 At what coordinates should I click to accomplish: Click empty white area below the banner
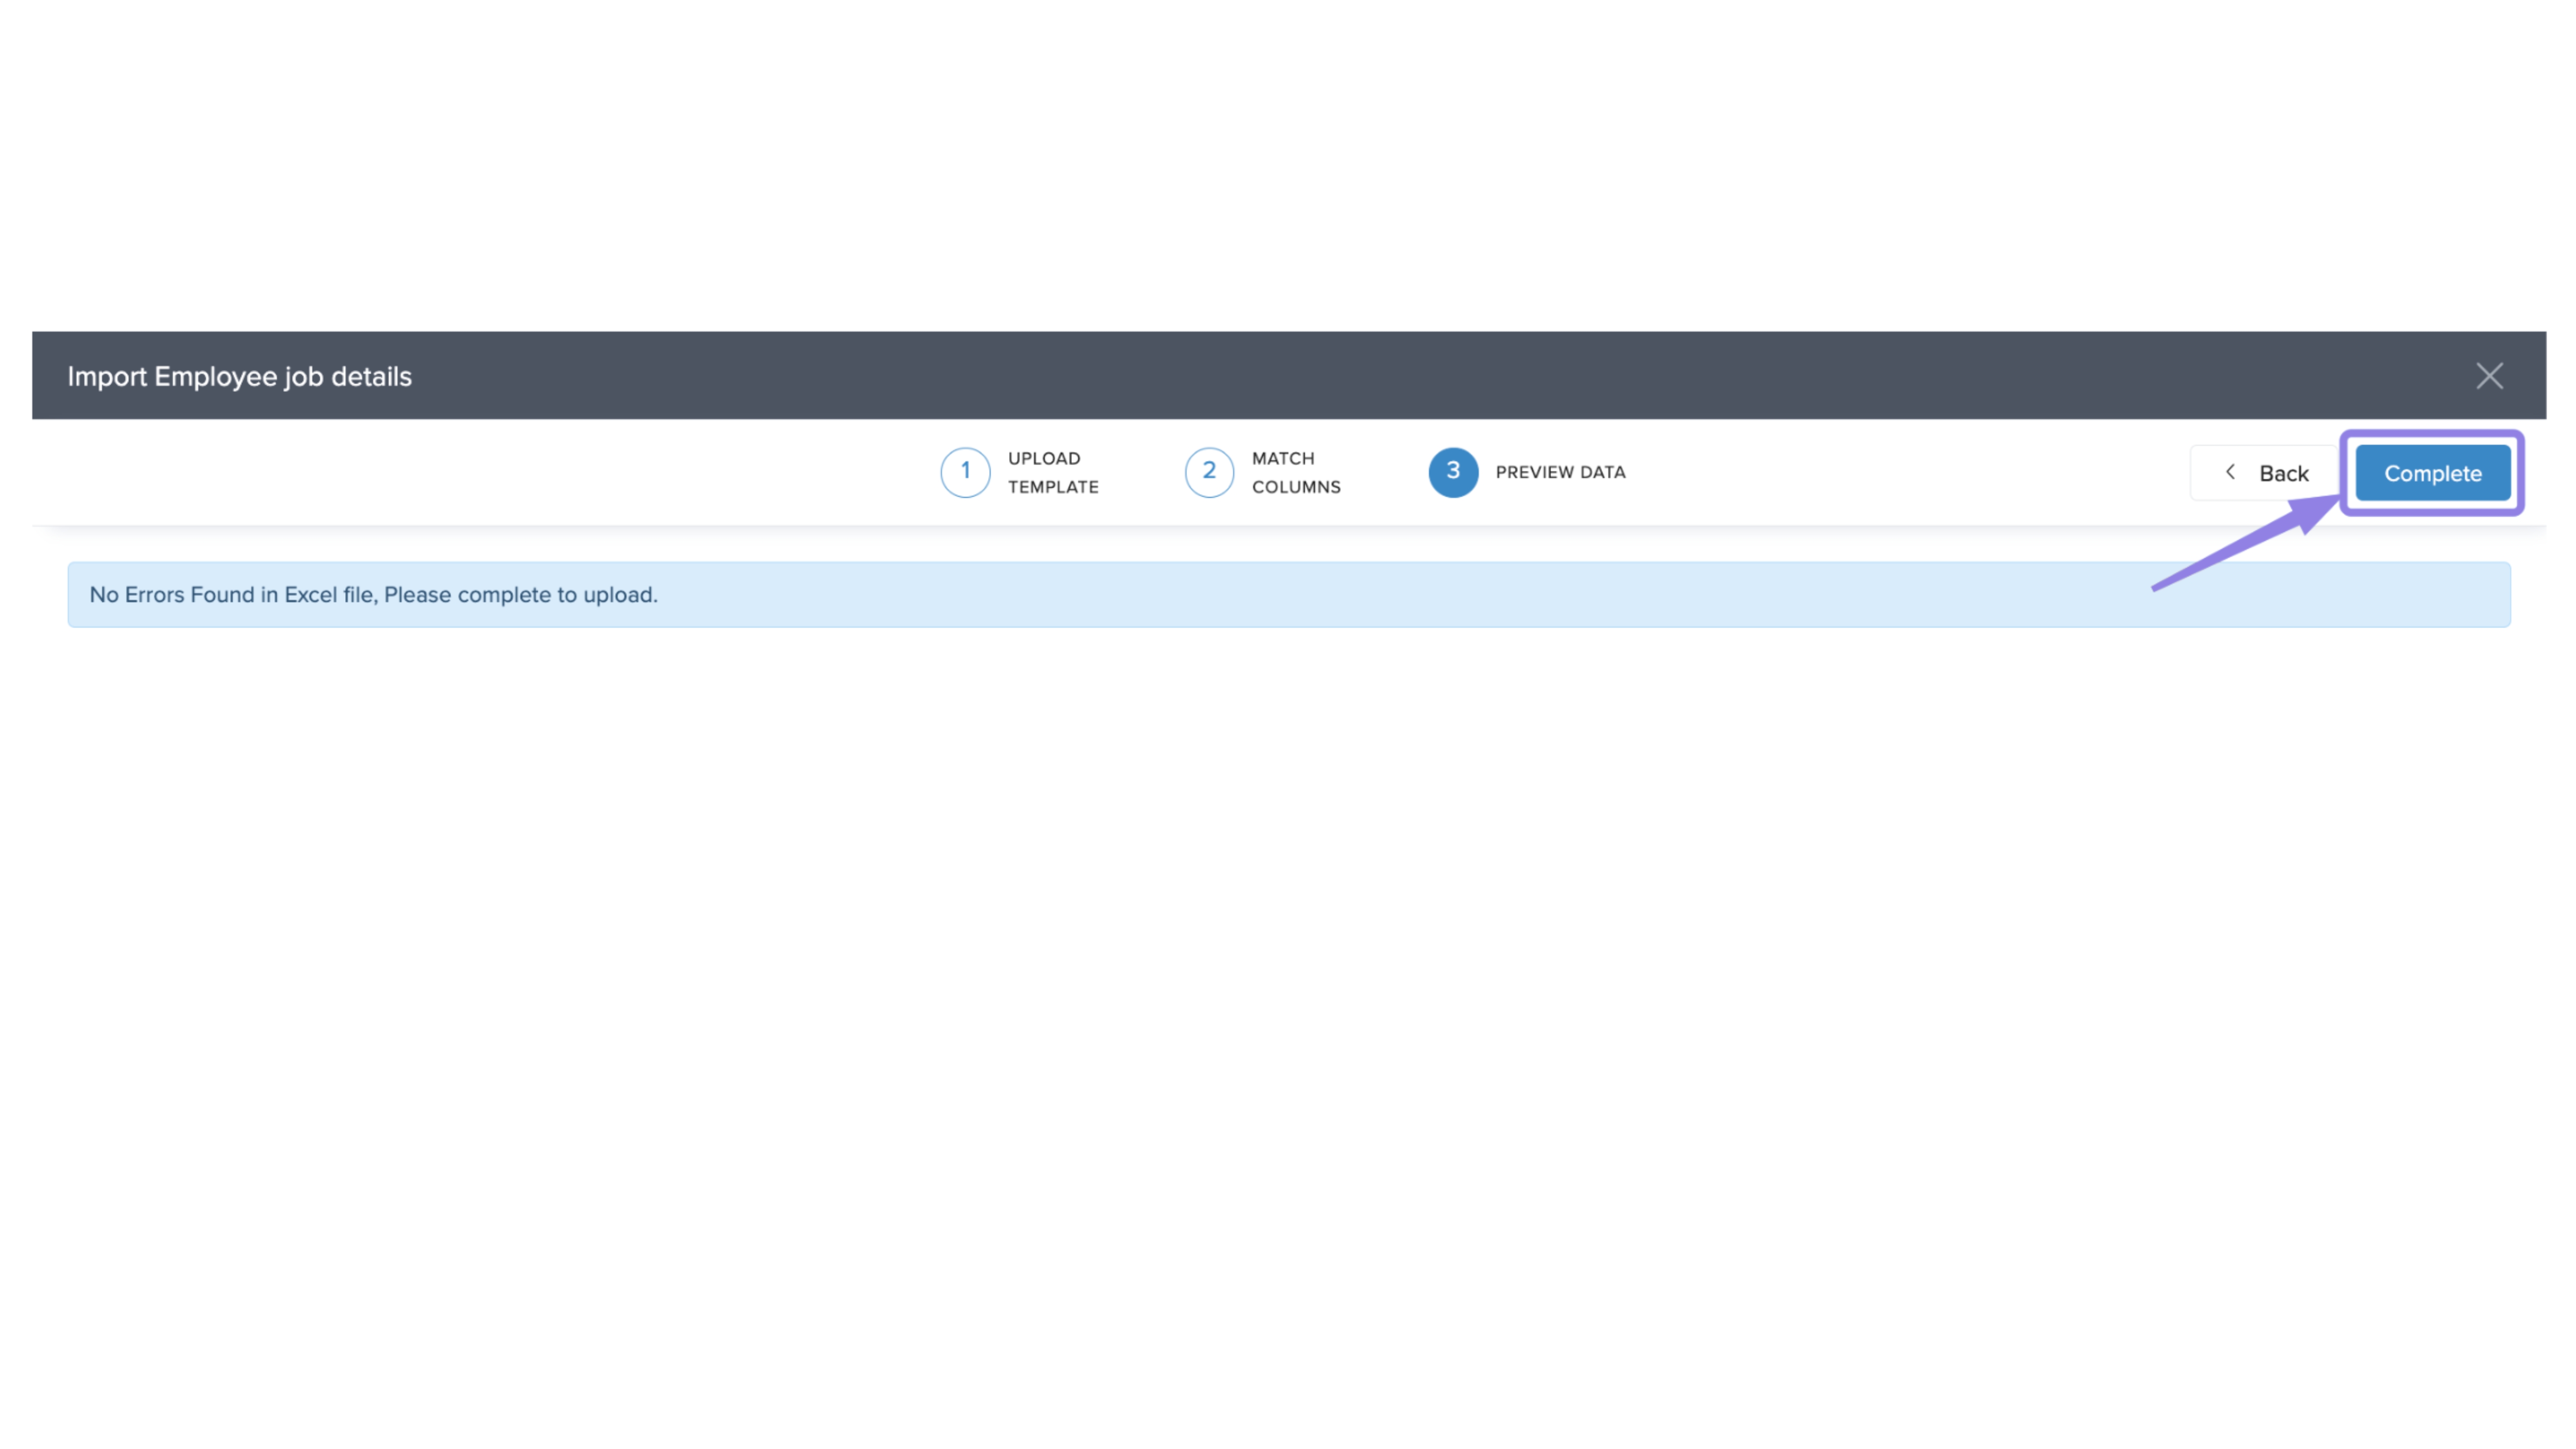(1288, 950)
